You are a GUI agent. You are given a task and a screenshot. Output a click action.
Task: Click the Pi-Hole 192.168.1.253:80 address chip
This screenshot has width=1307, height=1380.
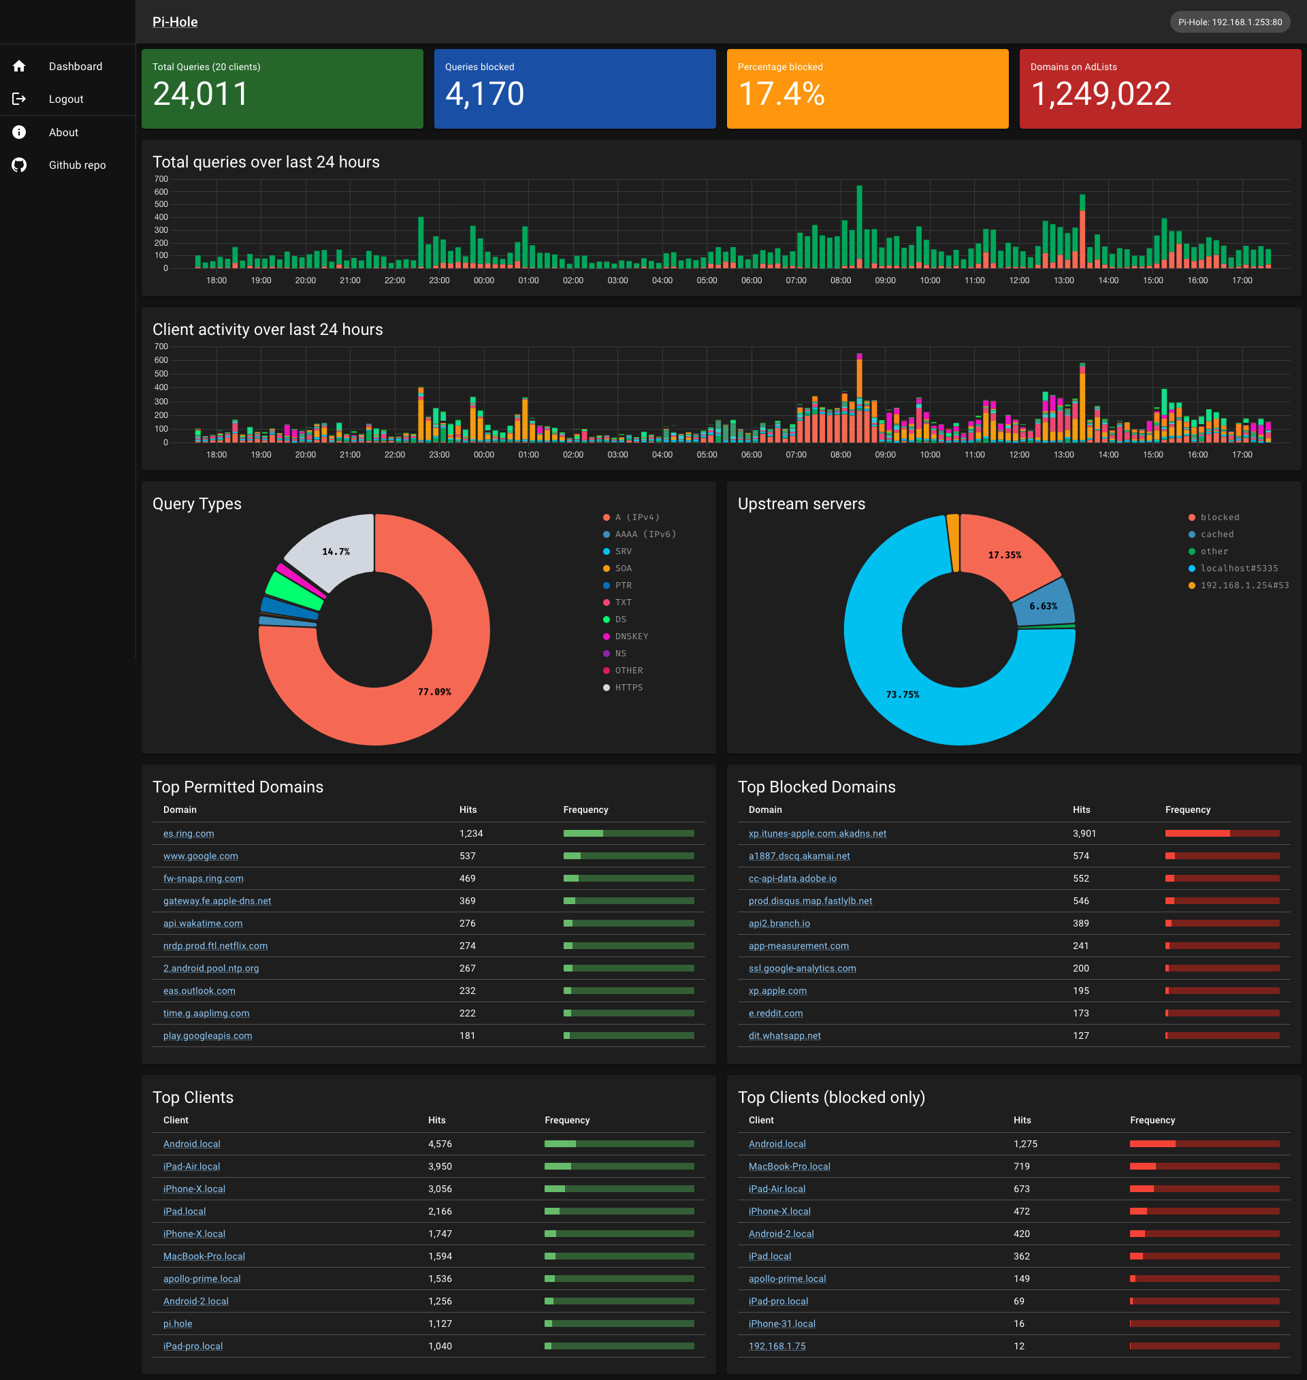[1229, 22]
